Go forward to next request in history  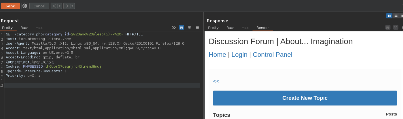(67, 6)
